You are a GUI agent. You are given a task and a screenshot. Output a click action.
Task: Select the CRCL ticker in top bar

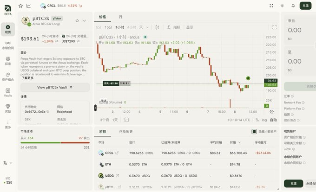(61, 6)
